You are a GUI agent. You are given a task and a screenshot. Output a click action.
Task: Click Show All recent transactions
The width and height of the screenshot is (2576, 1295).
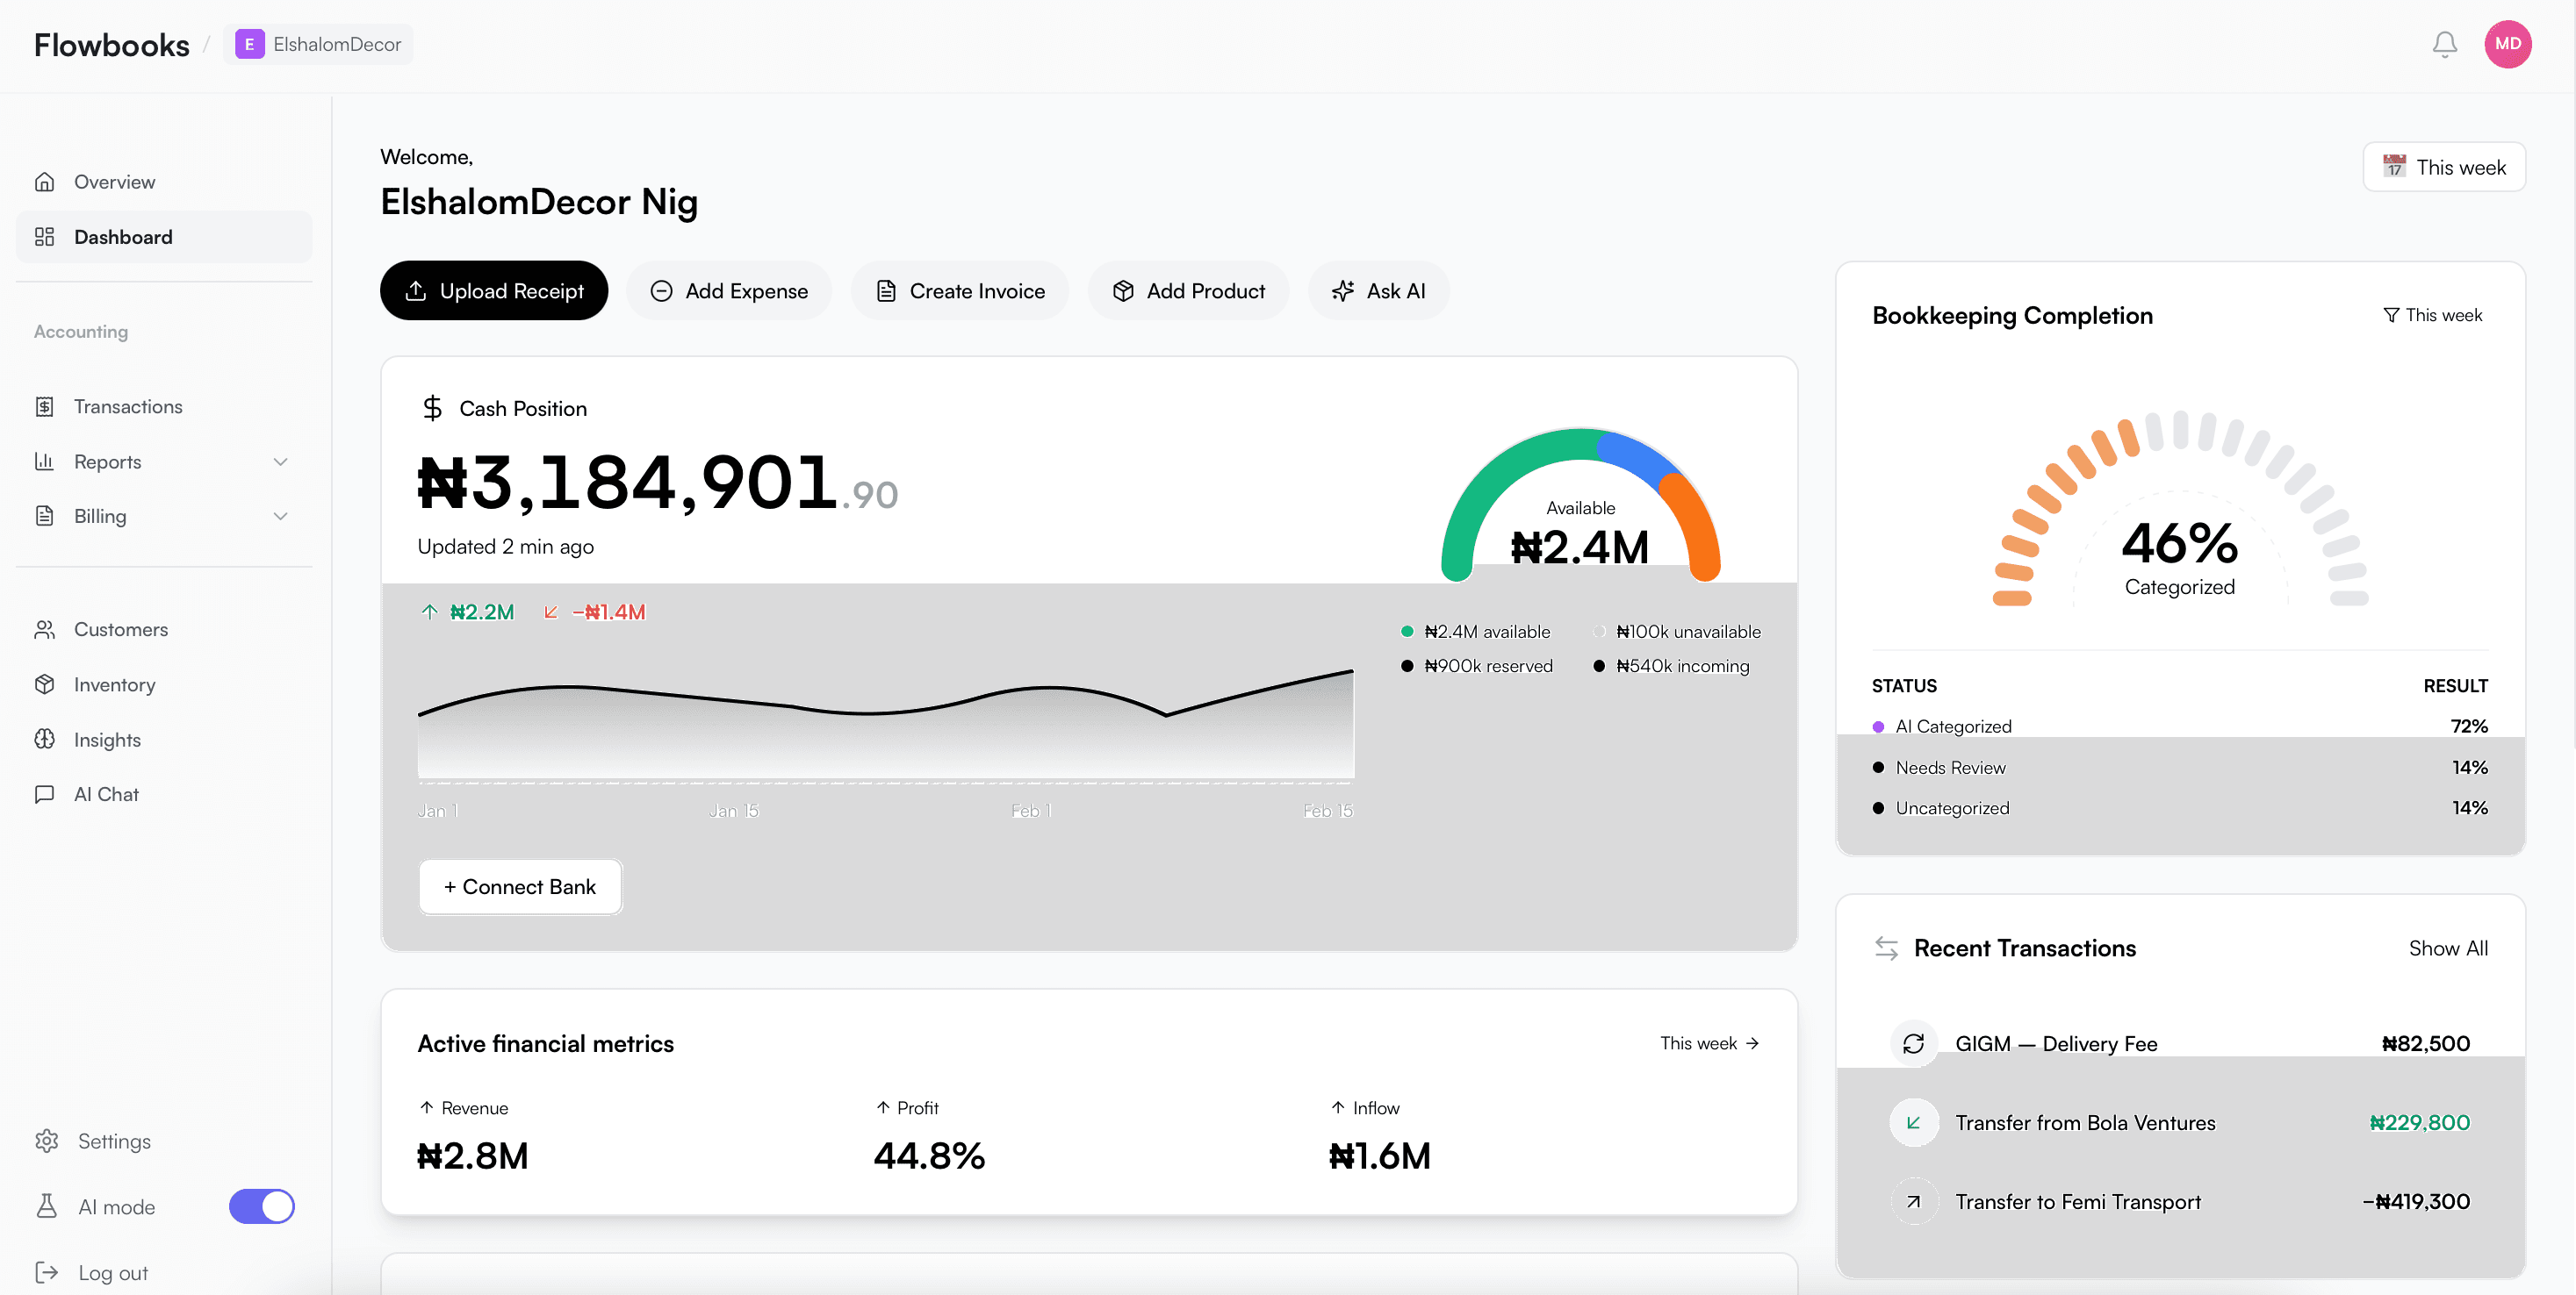[x=2447, y=948]
